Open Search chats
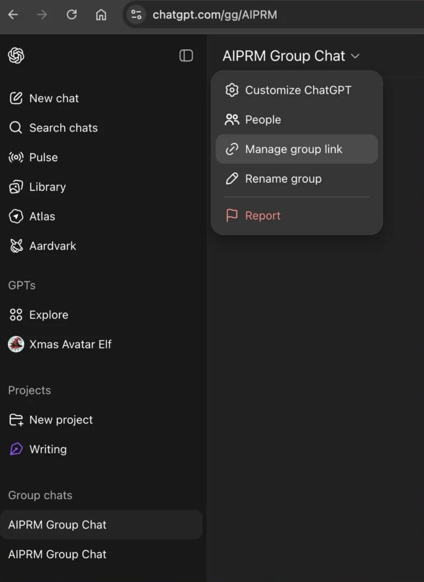 pos(63,128)
